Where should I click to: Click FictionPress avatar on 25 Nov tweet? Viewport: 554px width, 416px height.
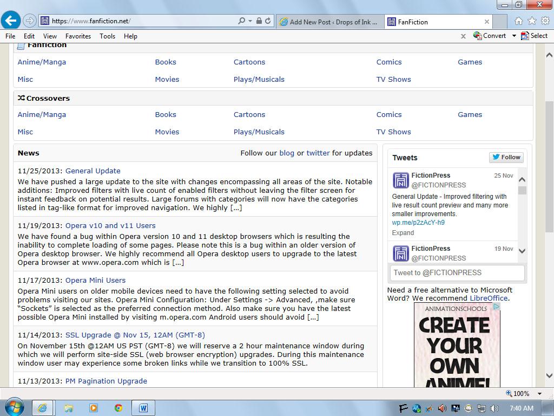click(x=401, y=180)
